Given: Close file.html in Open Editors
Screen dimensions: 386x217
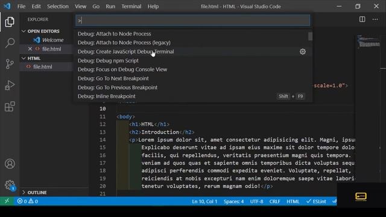Looking at the screenshot, I should [x=30, y=49].
